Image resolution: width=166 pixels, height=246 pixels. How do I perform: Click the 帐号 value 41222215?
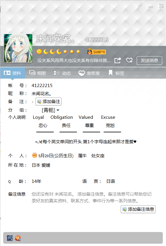click(x=42, y=86)
